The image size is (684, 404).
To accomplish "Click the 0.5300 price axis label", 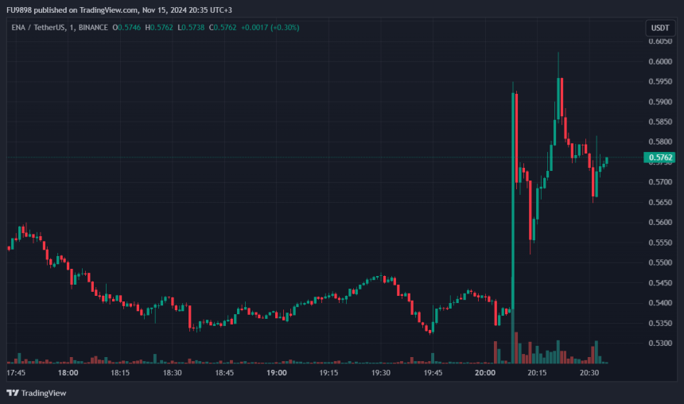I will (x=659, y=343).
